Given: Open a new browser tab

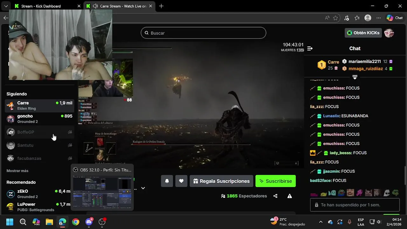Looking at the screenshot, I should (161, 6).
